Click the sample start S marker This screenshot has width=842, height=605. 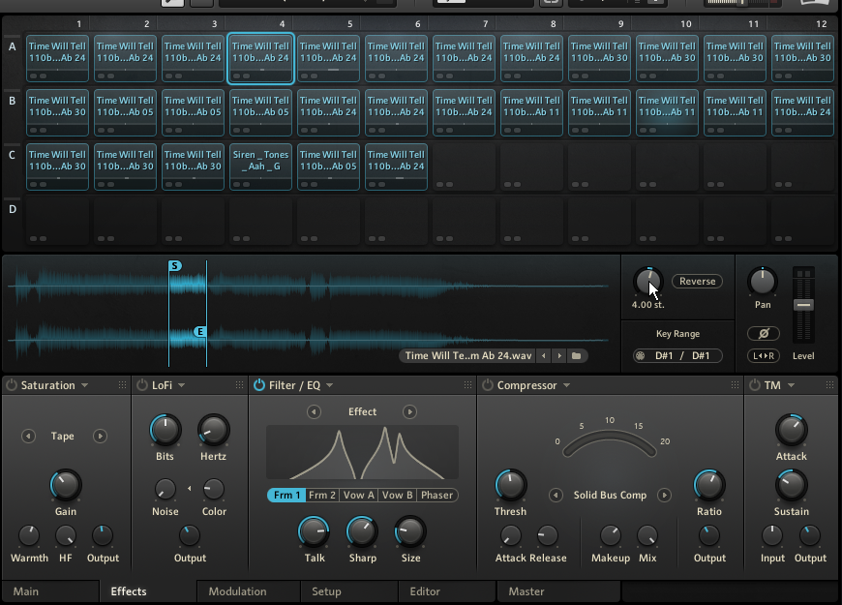pos(175,265)
